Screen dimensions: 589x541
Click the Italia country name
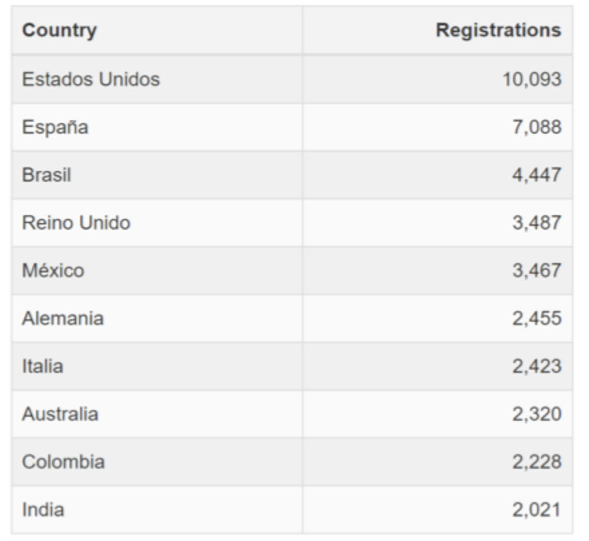coord(43,366)
